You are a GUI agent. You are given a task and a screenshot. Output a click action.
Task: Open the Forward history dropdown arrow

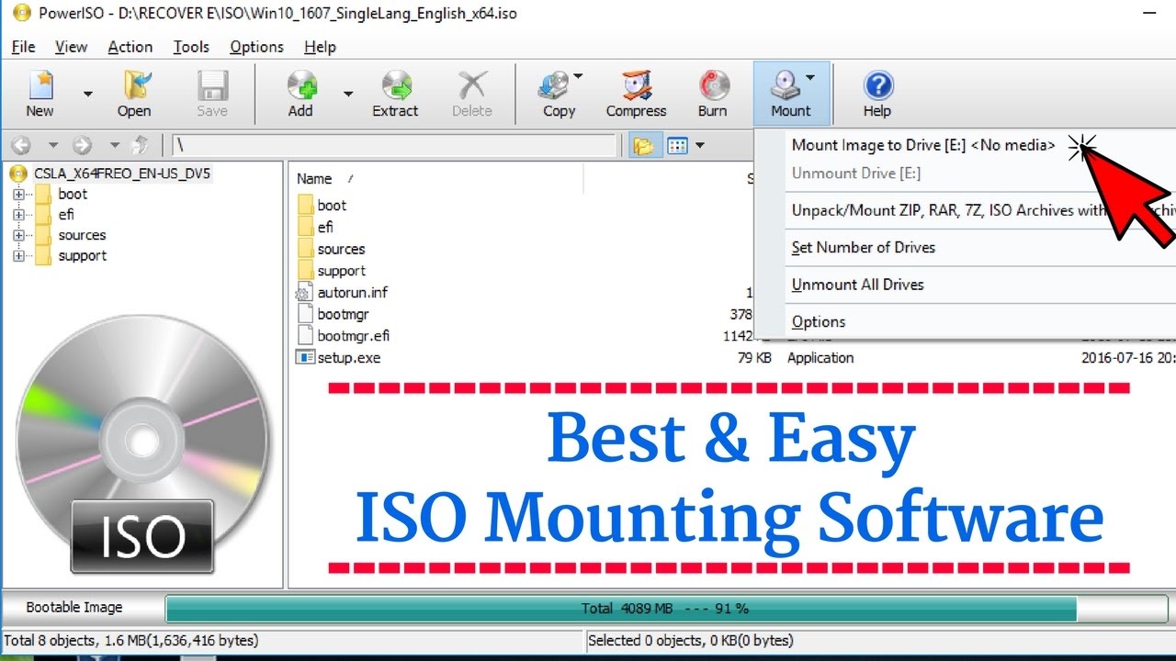click(x=114, y=145)
